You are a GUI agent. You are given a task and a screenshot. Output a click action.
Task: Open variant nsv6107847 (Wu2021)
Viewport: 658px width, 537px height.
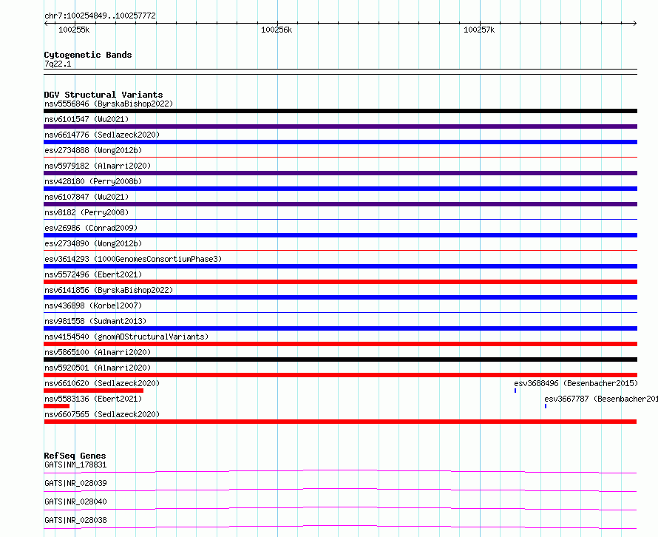pos(87,197)
